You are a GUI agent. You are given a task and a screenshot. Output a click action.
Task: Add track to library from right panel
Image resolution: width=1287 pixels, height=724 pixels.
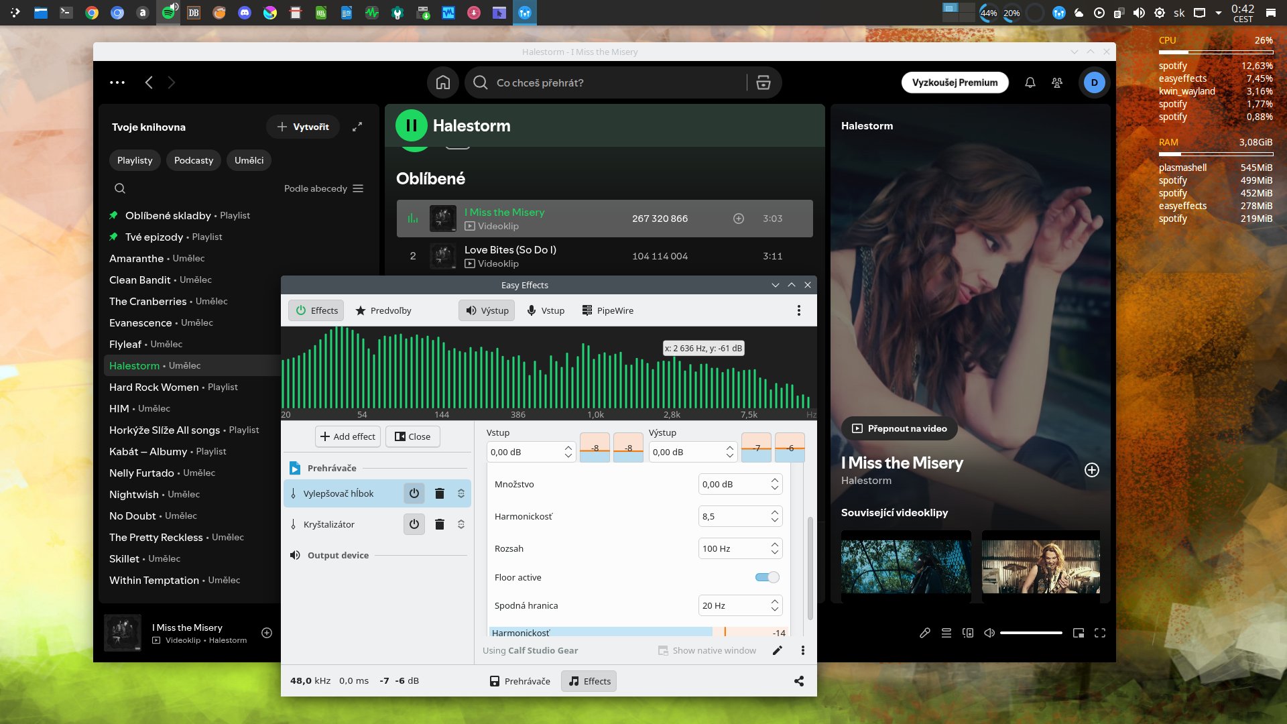pyautogui.click(x=1092, y=470)
